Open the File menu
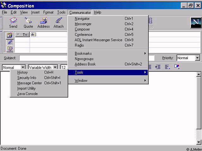Image resolution: width=202 pixels, height=151 pixels. pos(4,12)
